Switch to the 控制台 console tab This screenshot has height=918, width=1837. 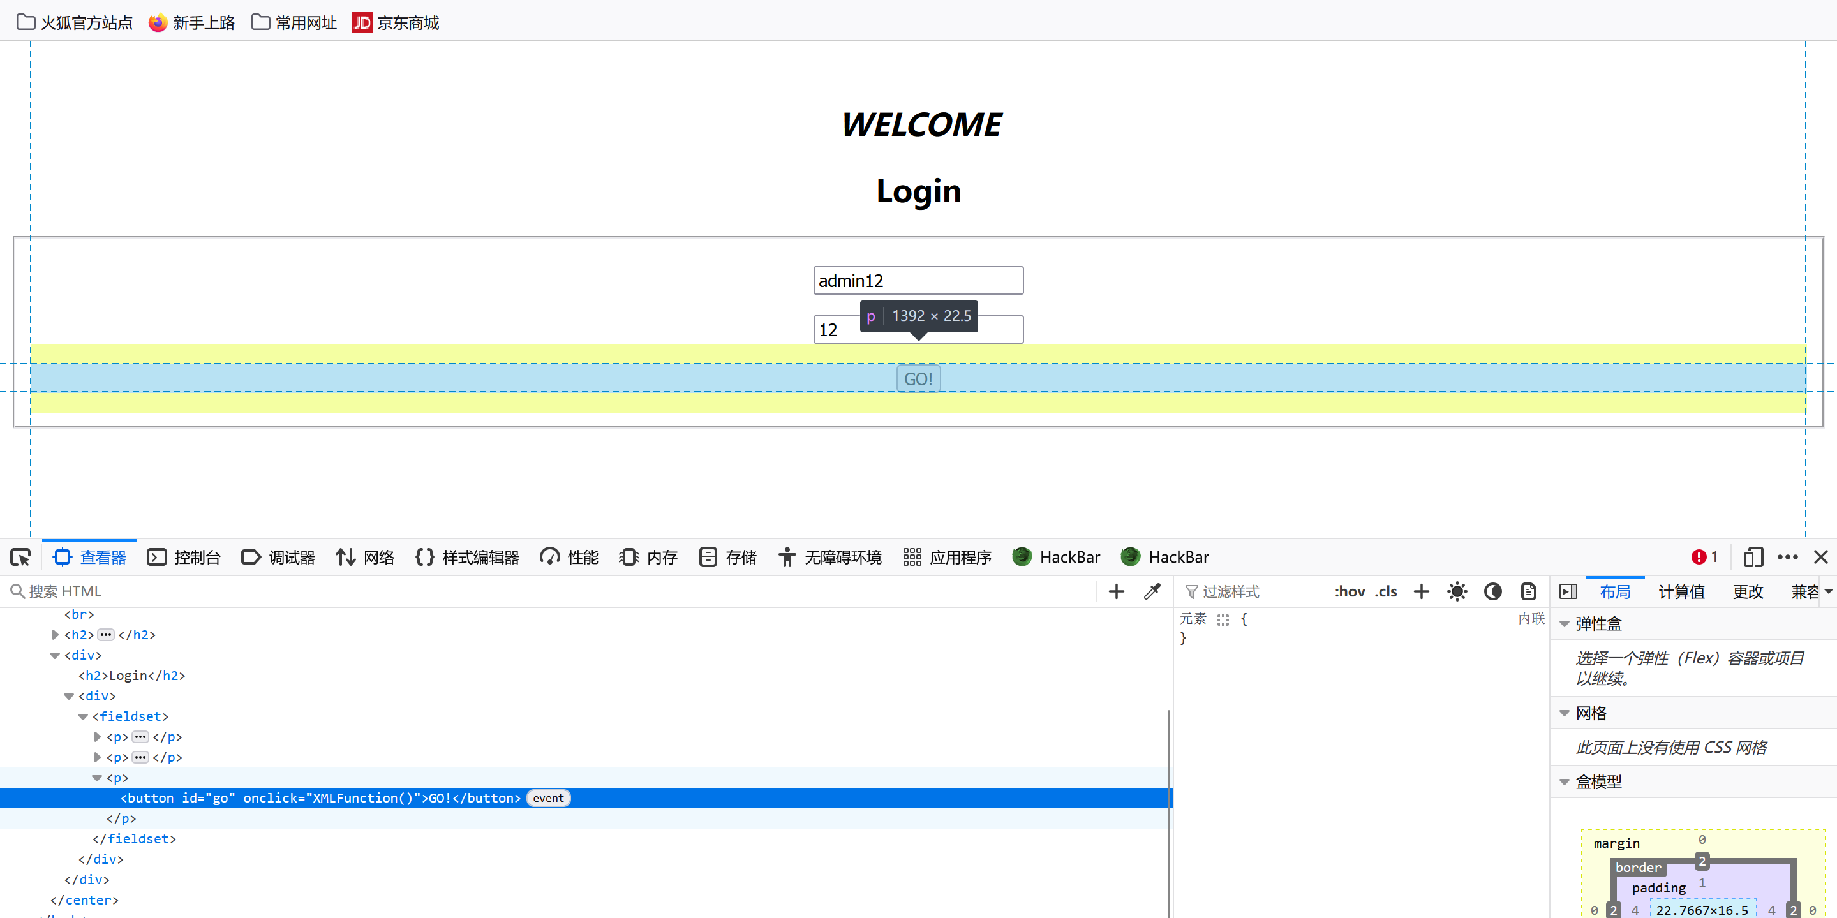pos(184,558)
